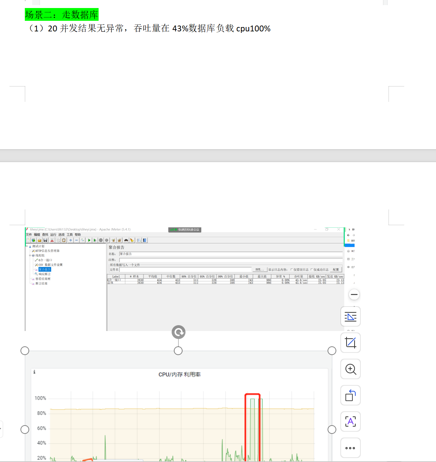Image resolution: width=436 pixels, height=462 pixels.
Task: Select the crop picture tool
Action: point(351,343)
